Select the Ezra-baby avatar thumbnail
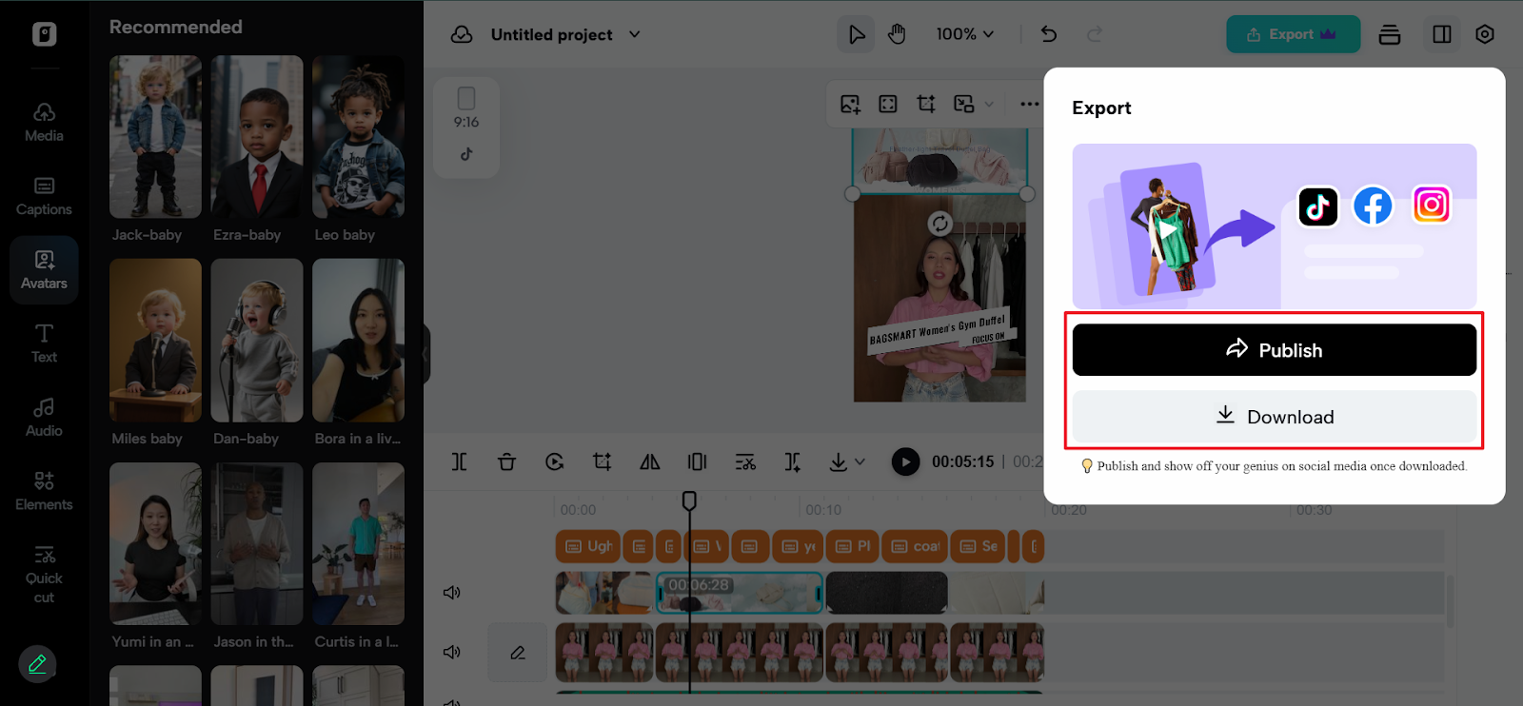Image resolution: width=1523 pixels, height=706 pixels. pyautogui.click(x=257, y=137)
